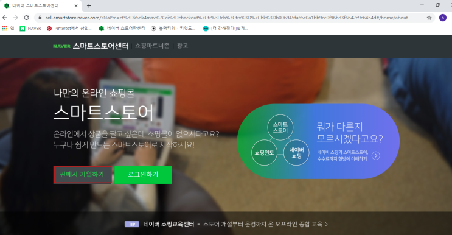Screen dimensions: 452x235
Task: Click the 판매자 가입하기 button
Action: pos(83,175)
